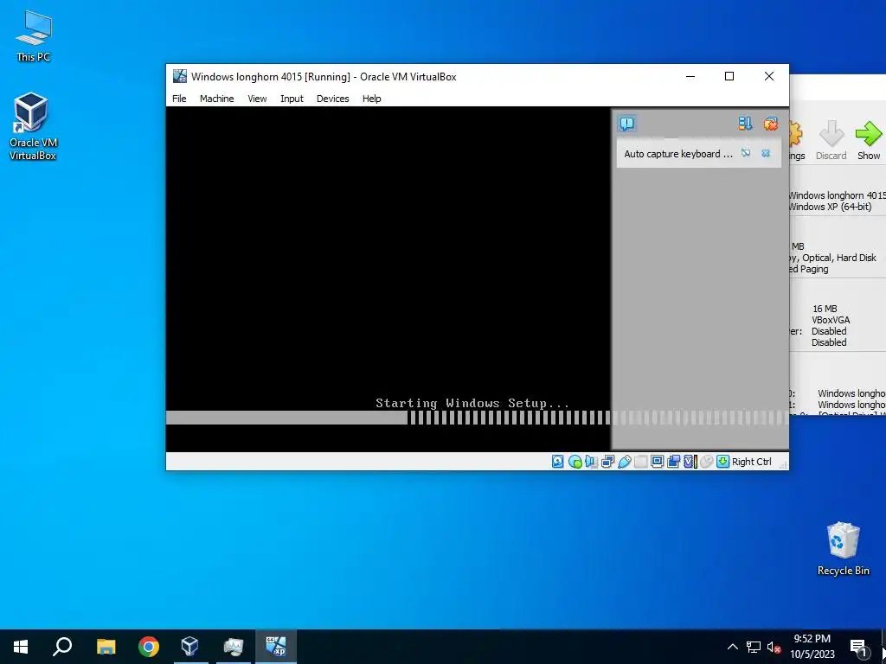The width and height of the screenshot is (886, 664).
Task: Show hidden system tray icons
Action: (x=732, y=647)
